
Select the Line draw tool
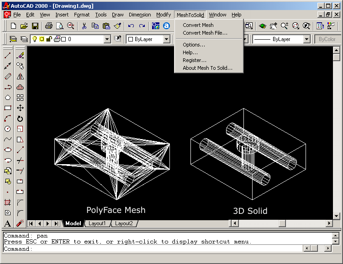[7, 56]
